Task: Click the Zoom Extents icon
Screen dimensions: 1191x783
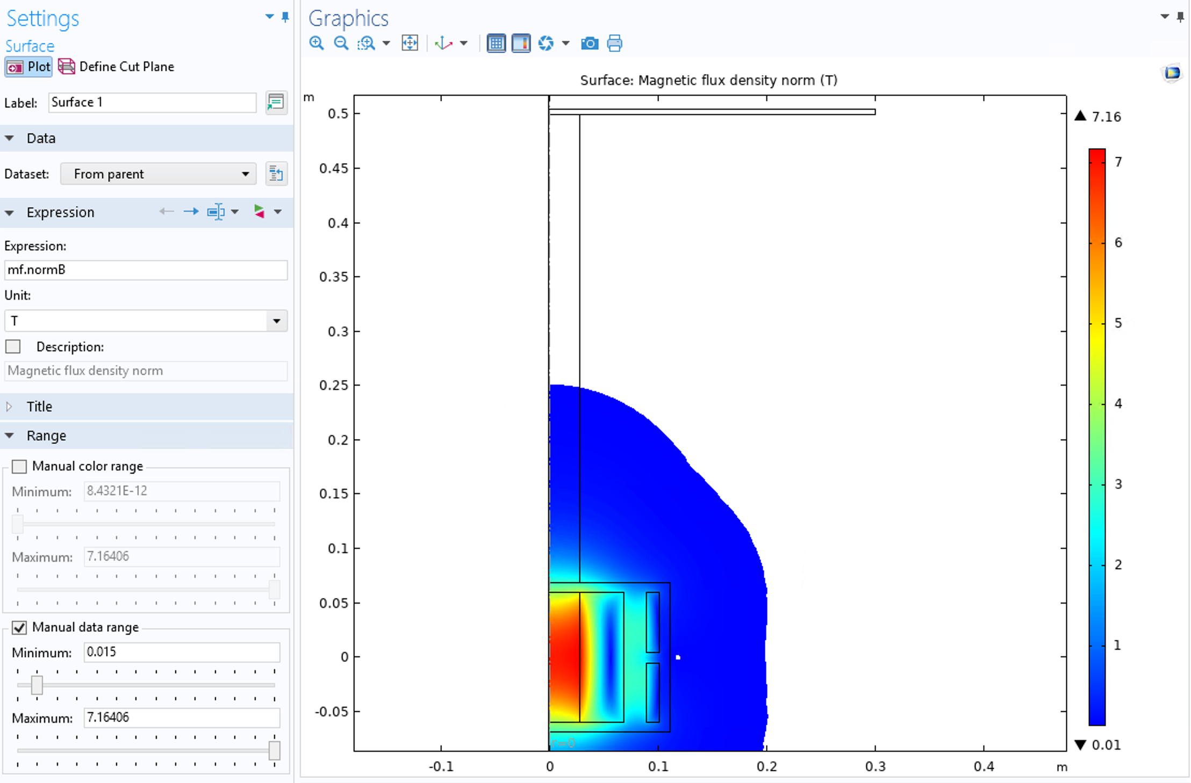Action: [x=410, y=44]
